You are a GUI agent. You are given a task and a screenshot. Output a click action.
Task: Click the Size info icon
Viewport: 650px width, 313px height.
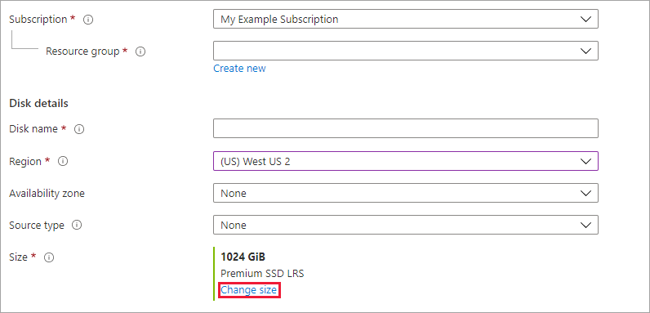(x=49, y=257)
